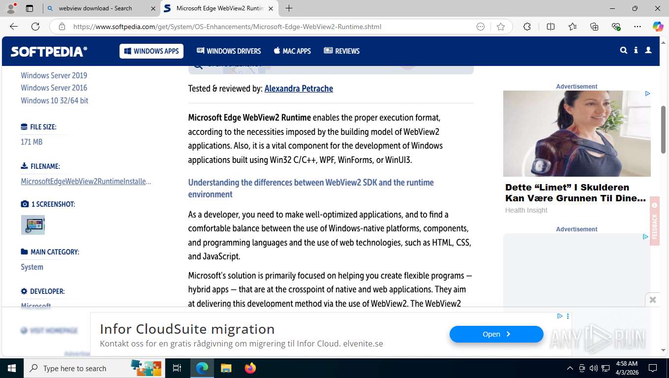669x378 pixels.
Task: View site information lock icon
Action: pos(61,27)
